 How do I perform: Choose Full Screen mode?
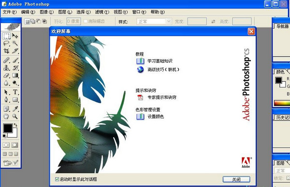pos(16,154)
